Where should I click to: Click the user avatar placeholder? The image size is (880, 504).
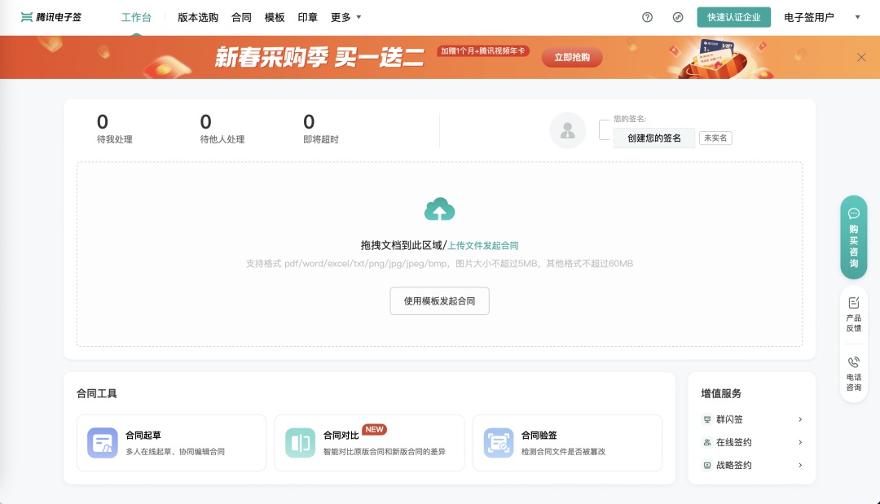567,130
